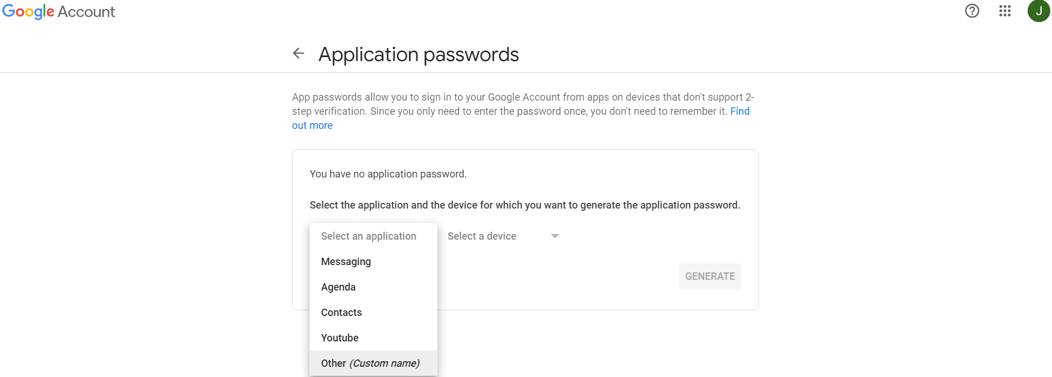Expand the Select a device dropdown arrow
This screenshot has height=377, width=1052.
(x=555, y=236)
